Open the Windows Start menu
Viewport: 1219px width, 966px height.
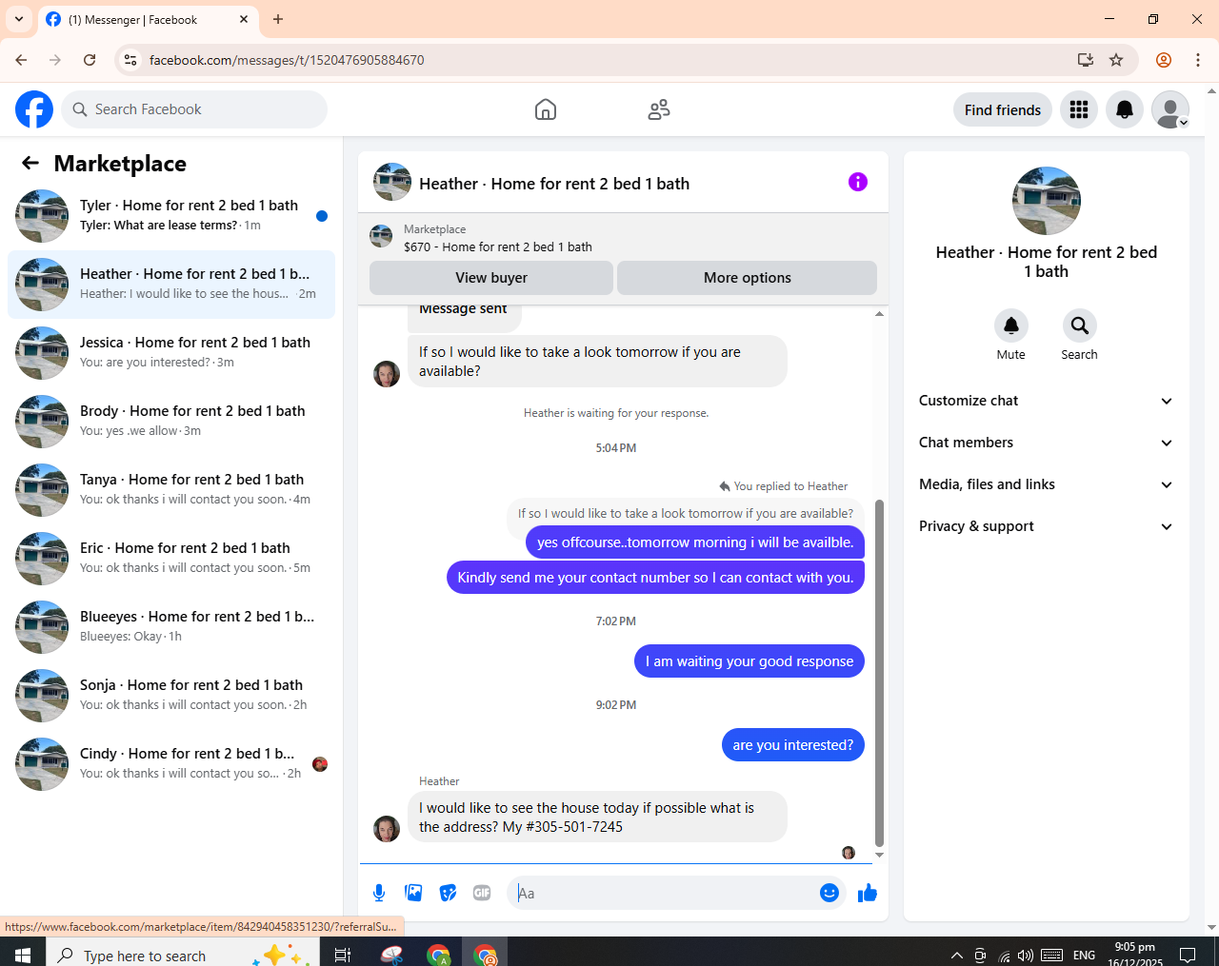click(23, 955)
